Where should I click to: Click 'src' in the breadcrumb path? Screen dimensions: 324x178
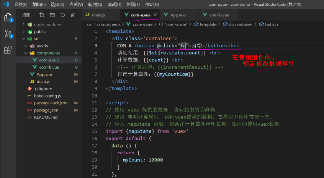(89, 24)
